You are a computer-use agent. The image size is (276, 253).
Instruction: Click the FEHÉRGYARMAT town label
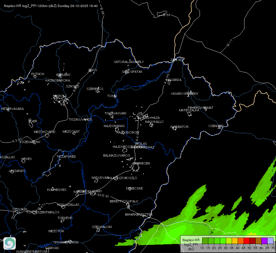coord(200,108)
